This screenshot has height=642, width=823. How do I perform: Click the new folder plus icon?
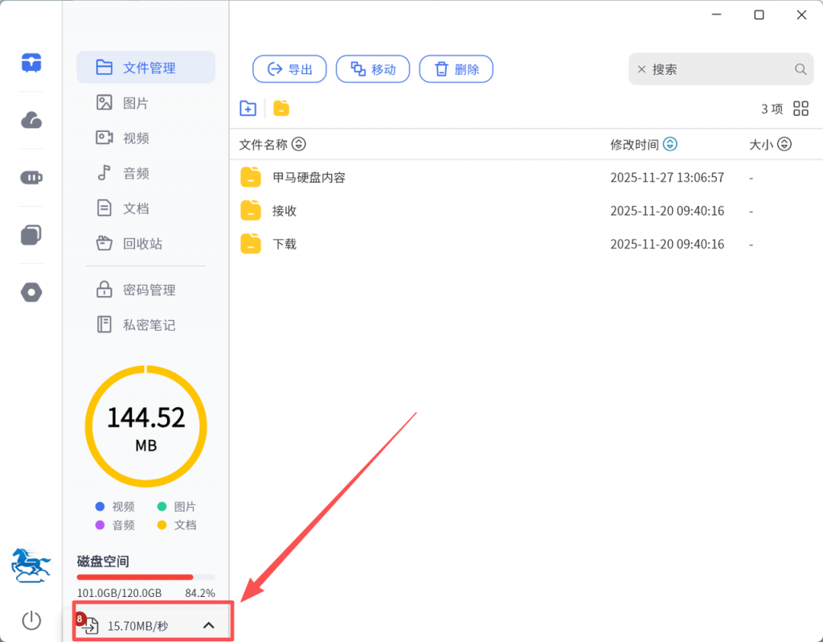[x=248, y=109]
